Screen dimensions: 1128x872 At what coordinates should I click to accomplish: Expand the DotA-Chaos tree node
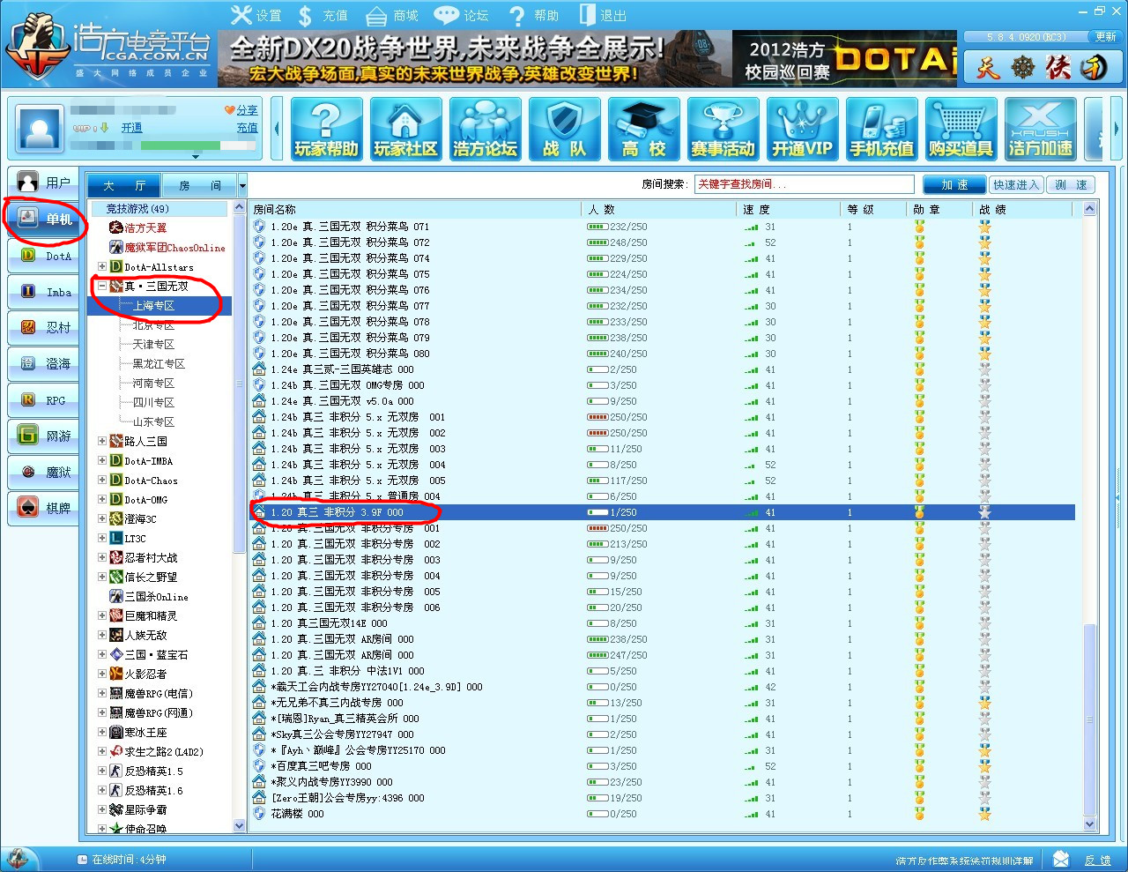[102, 480]
